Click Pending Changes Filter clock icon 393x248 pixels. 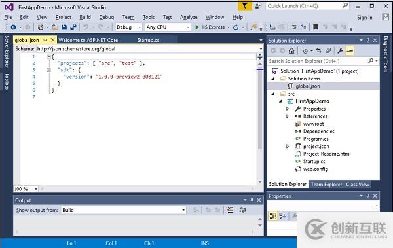pyautogui.click(x=305, y=50)
